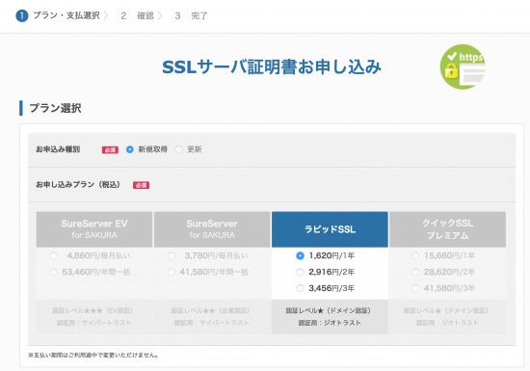
Task: Click the 必須 badge next to お申込み種別
Action: [110, 149]
